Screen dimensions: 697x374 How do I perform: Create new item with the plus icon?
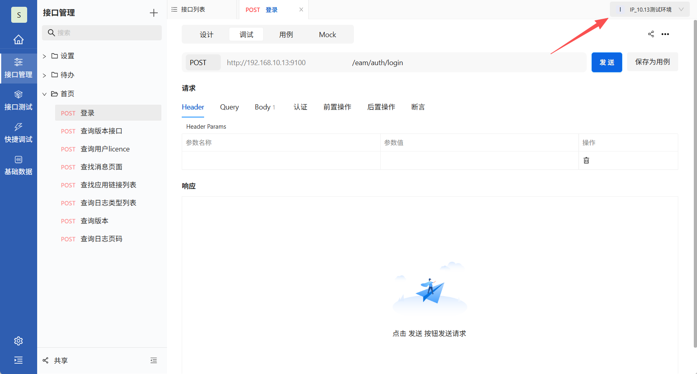pos(153,12)
